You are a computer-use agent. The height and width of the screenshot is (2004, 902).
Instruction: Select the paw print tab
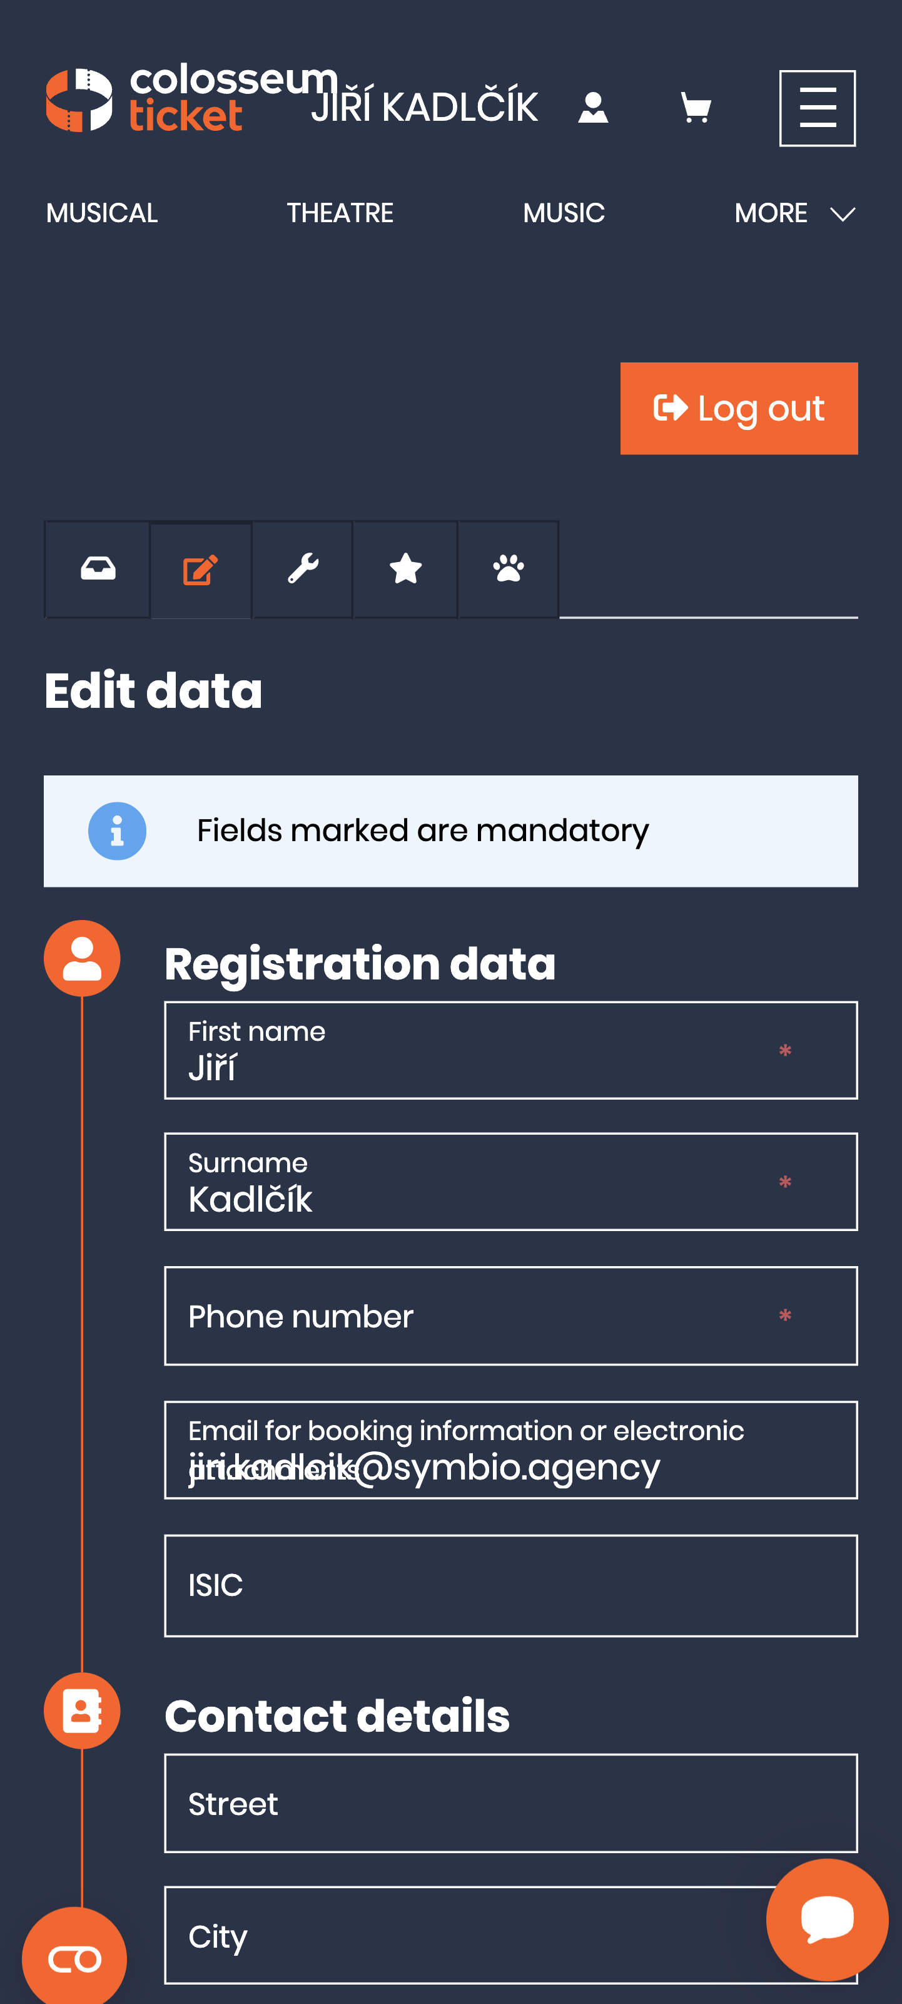[x=507, y=568]
